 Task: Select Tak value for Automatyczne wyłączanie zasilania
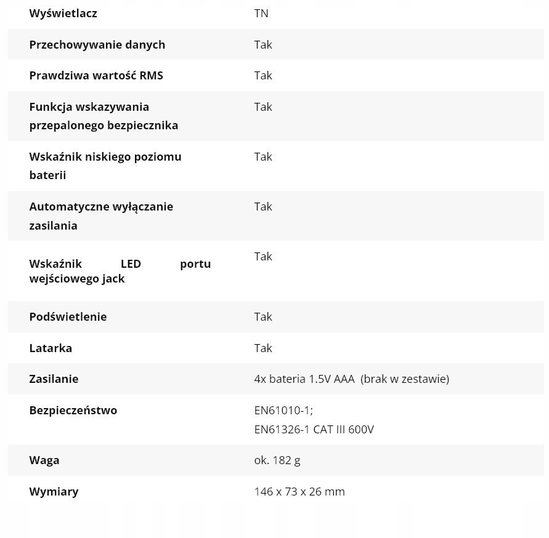(263, 207)
